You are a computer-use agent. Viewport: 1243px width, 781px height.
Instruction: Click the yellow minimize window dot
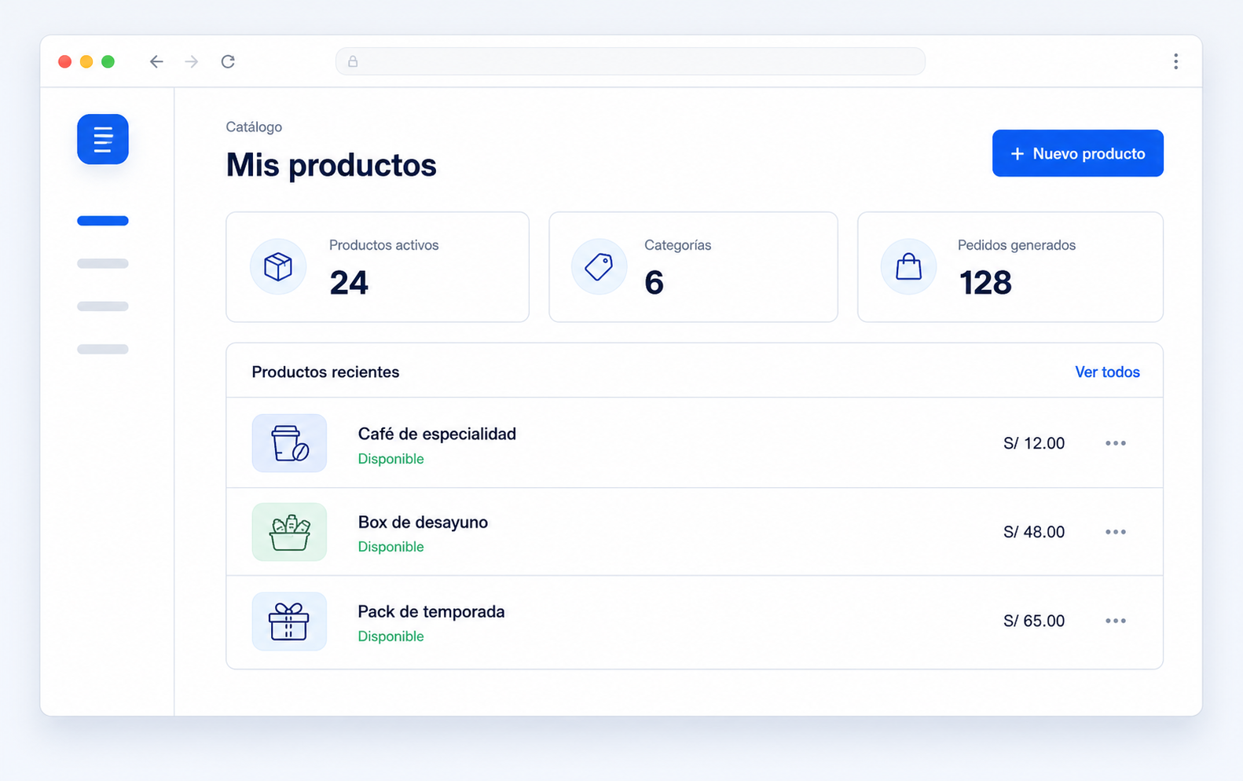pyautogui.click(x=86, y=61)
